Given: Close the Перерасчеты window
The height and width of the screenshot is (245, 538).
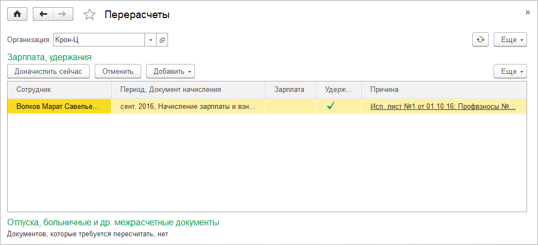Looking at the screenshot, I should pos(528,12).
